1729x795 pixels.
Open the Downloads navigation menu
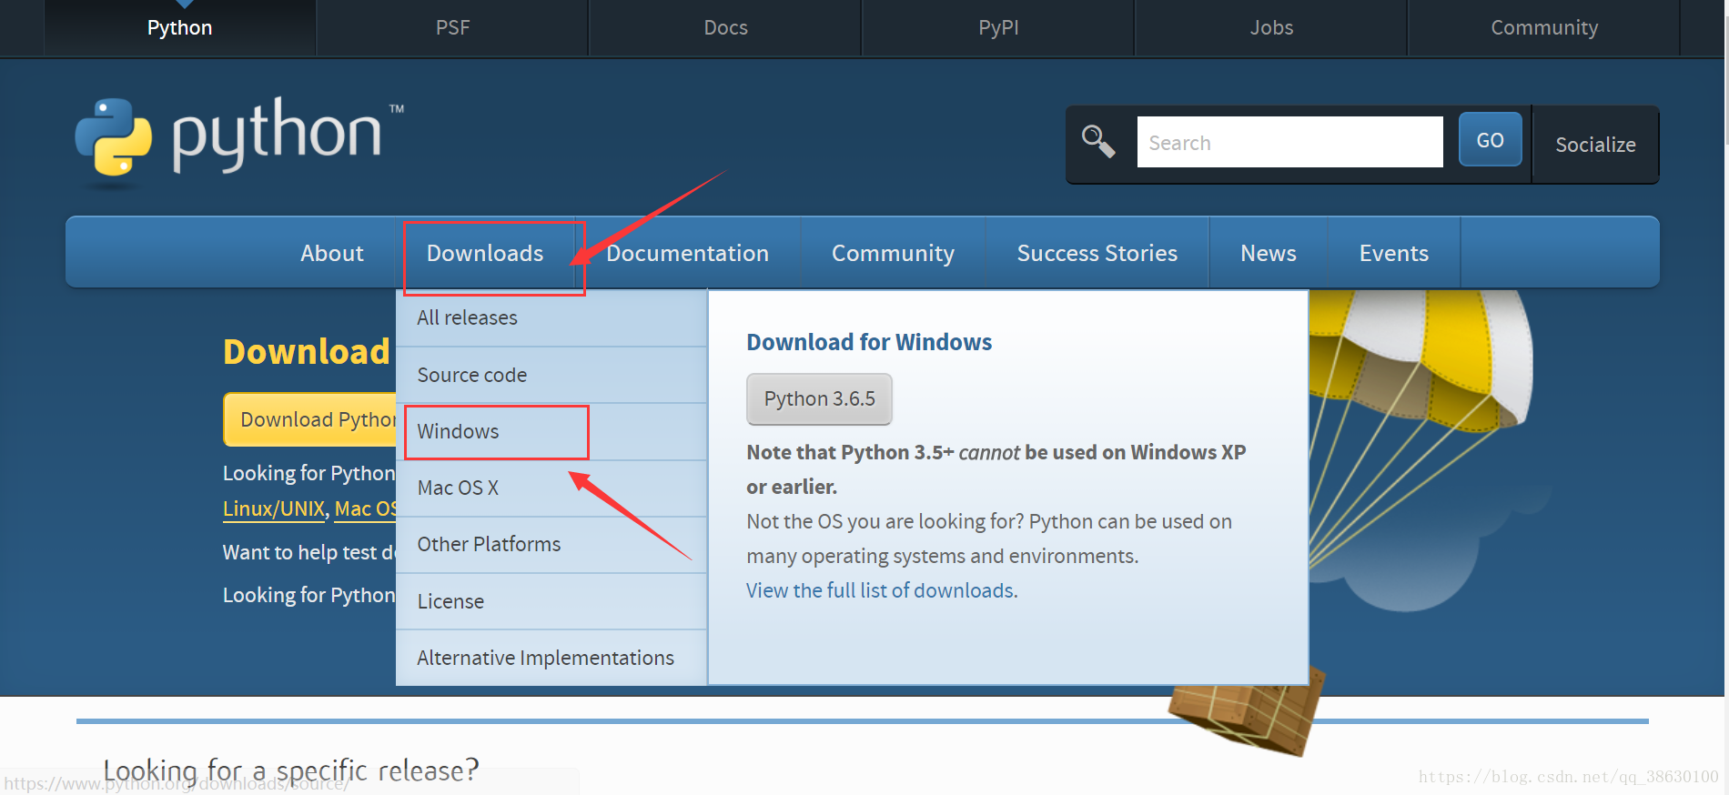pos(485,253)
